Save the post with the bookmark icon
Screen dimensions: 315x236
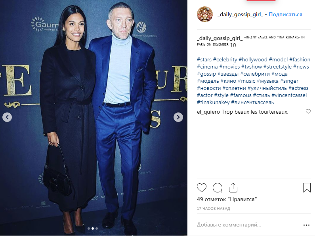pyautogui.click(x=307, y=188)
